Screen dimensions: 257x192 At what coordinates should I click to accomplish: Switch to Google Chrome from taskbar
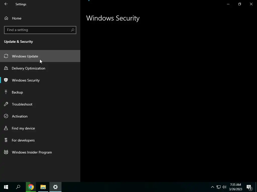click(31, 187)
